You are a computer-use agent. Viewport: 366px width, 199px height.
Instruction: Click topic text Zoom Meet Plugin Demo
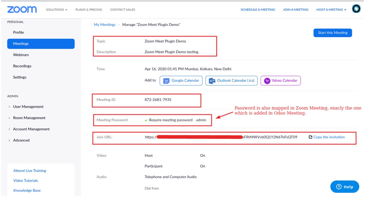(x=165, y=41)
